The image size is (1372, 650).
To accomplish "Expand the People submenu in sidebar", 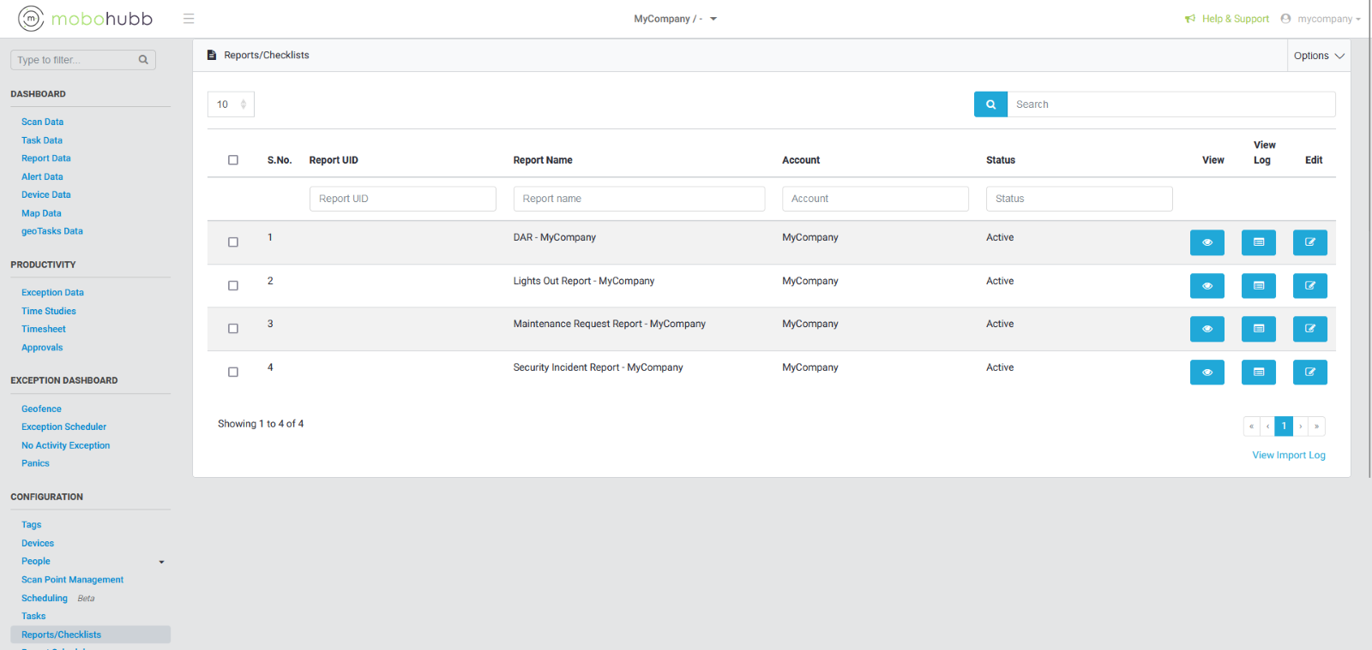I will tap(161, 562).
